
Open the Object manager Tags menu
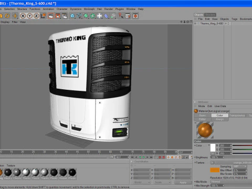234,19
